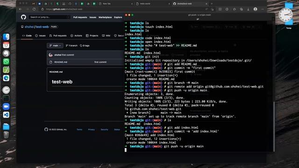Image resolution: width=299 pixels, height=168 pixels.
Task: Open the Trash in the Dock
Action: pos(6,135)
